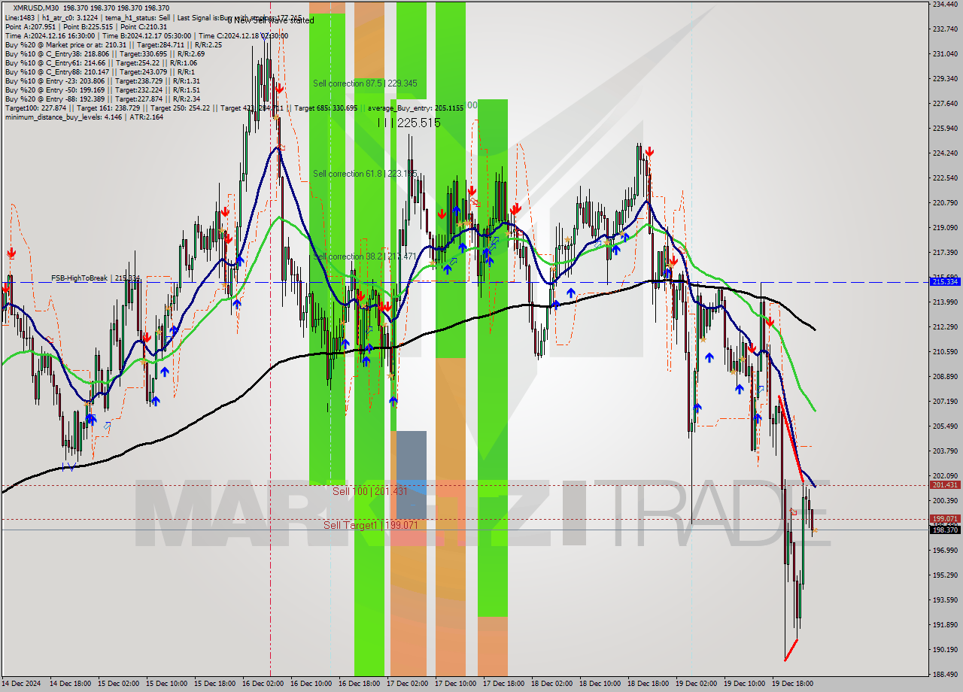Click the black 215.334 price axis tag
963x692 pixels.
pos(945,281)
